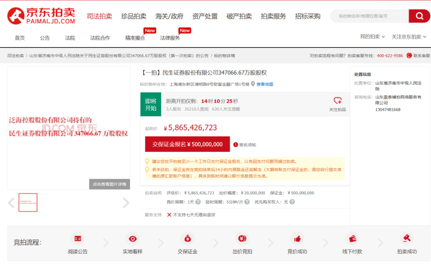Open the 拍卖服务 tab

273,16
